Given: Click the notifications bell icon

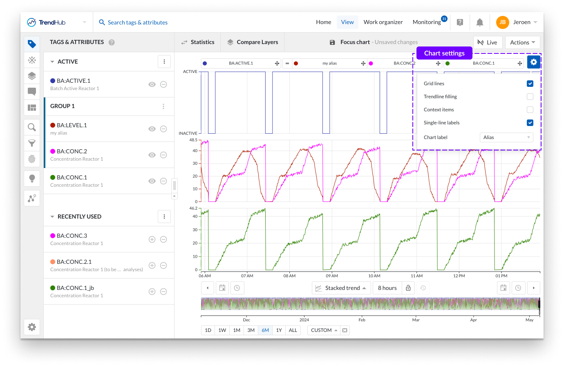Looking at the screenshot, I should pos(480,22).
